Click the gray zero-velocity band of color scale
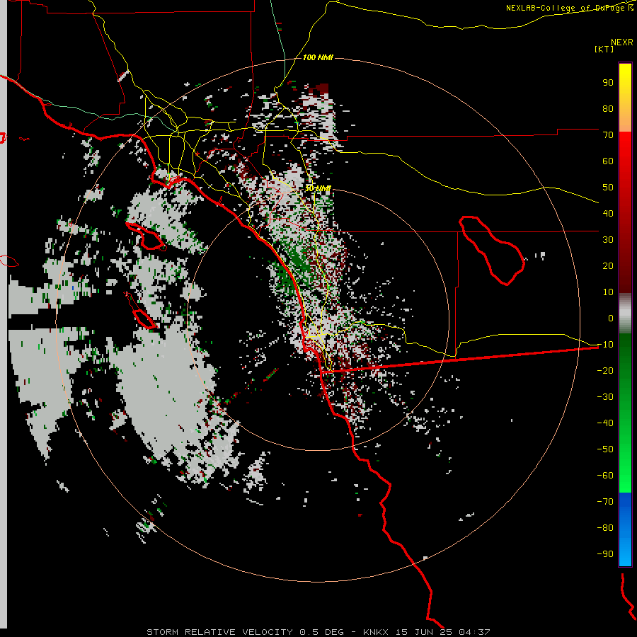The height and width of the screenshot is (637, 637). coord(625,314)
